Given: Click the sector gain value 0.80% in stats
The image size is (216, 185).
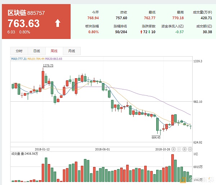Looking at the screenshot, I should tap(94, 32).
